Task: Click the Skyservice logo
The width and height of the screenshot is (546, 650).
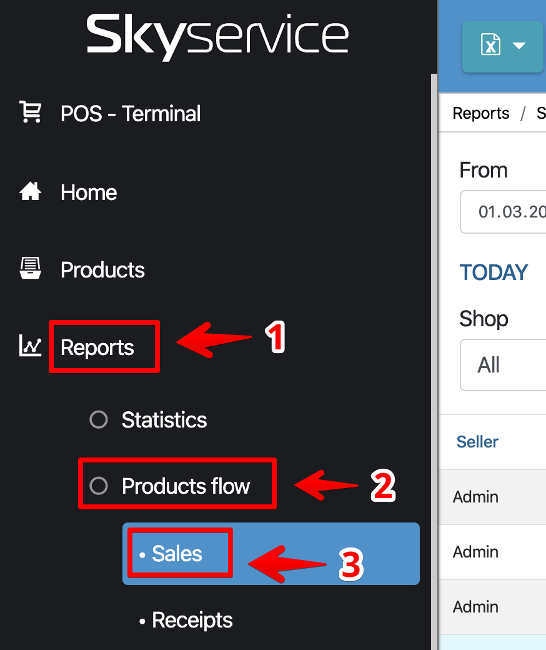Action: click(x=217, y=36)
